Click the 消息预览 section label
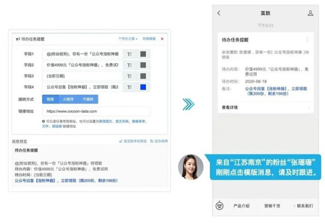 (19, 141)
